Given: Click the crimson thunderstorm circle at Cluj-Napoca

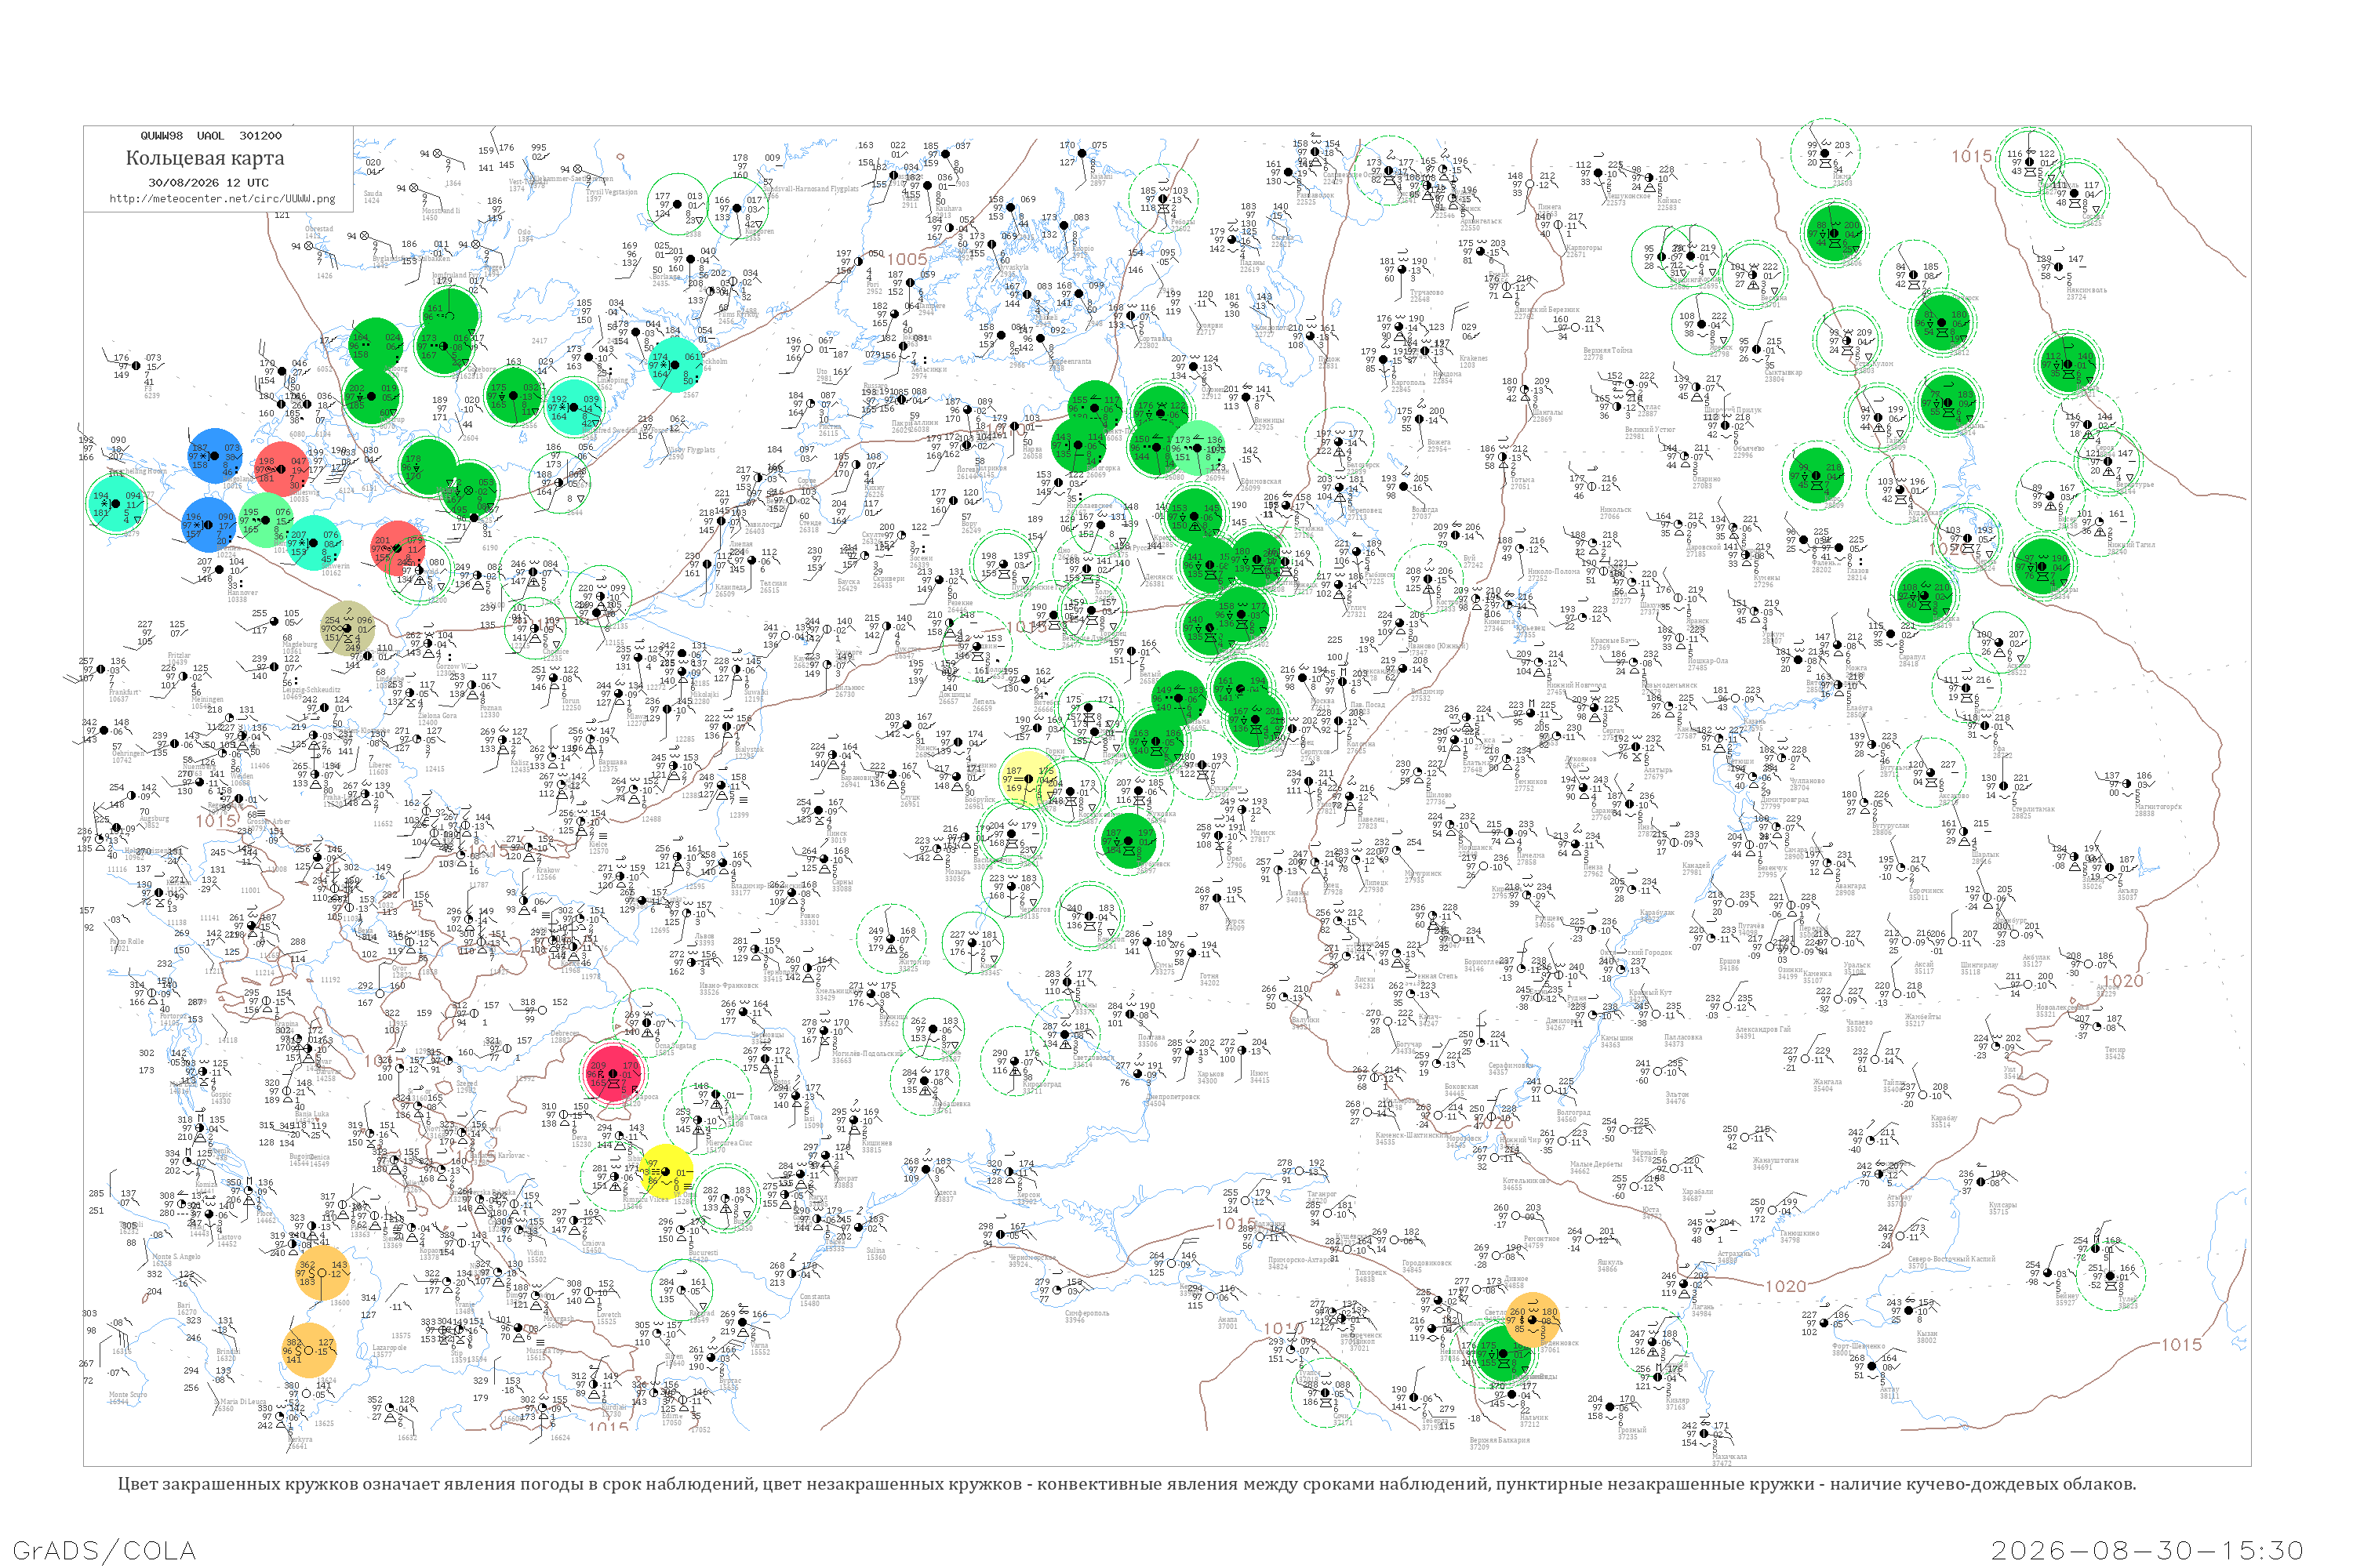Looking at the screenshot, I should coord(613,1073).
